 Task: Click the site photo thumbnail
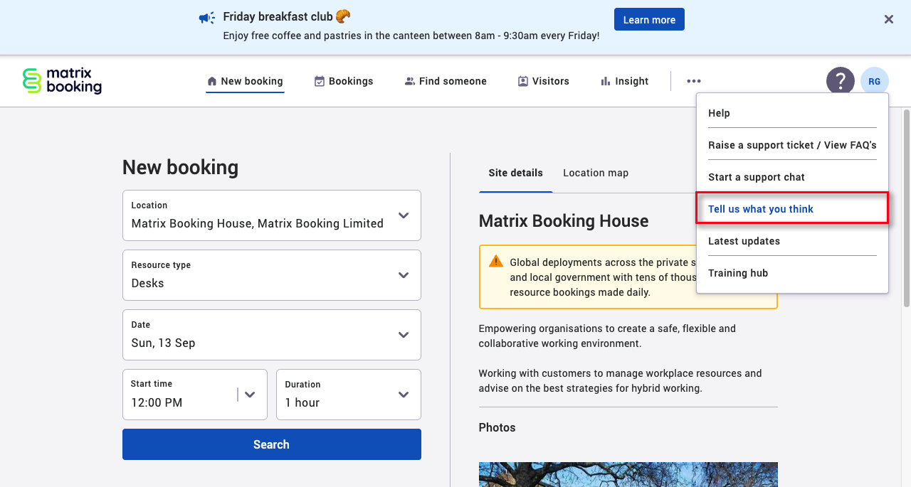pos(628,474)
